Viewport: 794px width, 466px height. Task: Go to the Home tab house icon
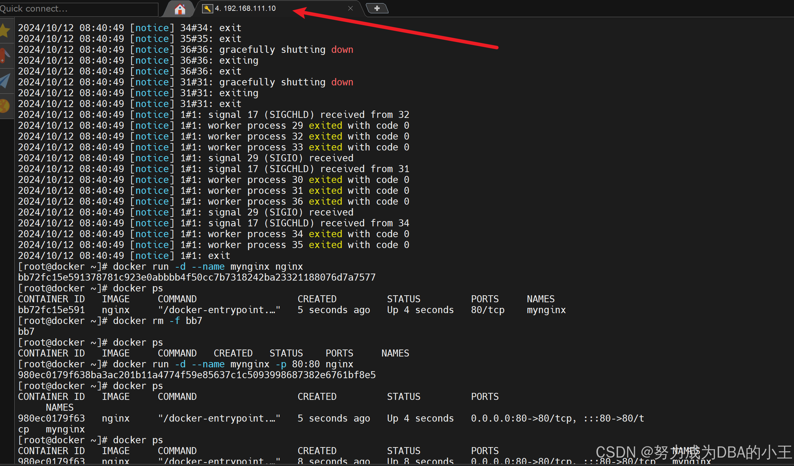tap(180, 9)
